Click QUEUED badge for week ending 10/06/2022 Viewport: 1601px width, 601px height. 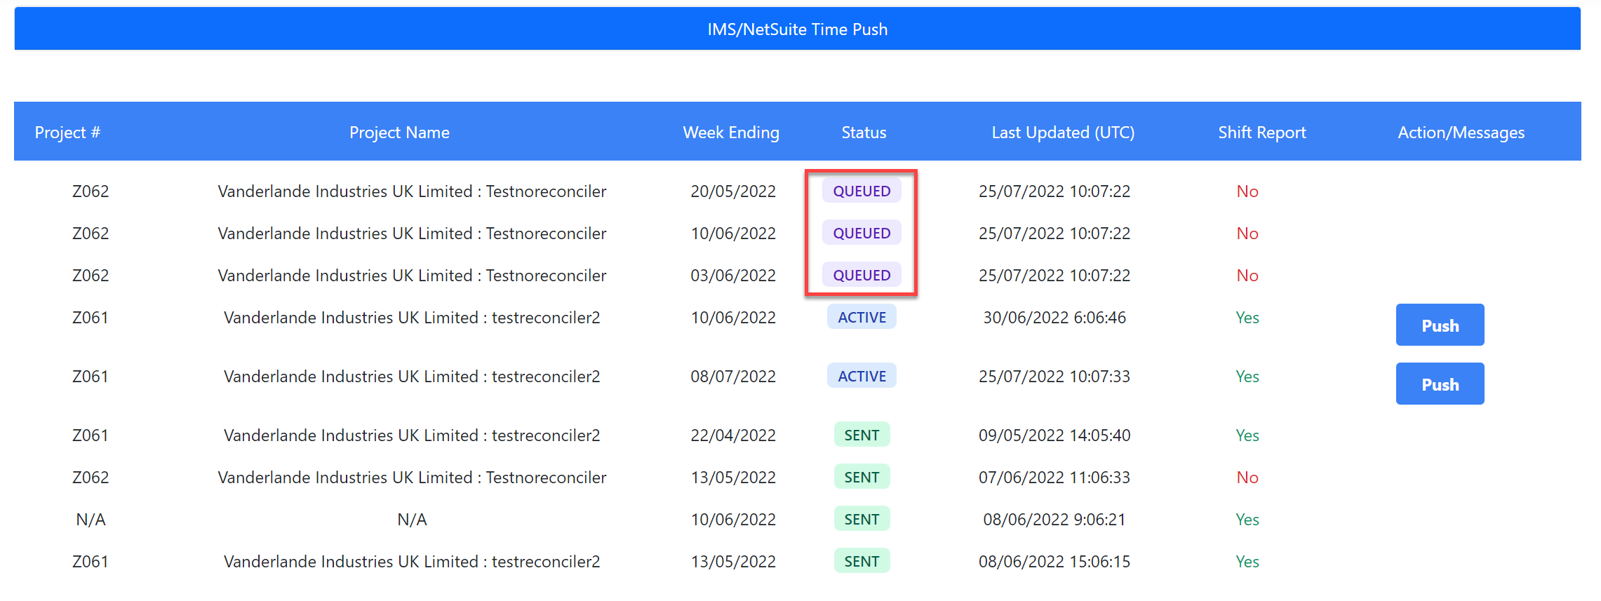(x=862, y=233)
